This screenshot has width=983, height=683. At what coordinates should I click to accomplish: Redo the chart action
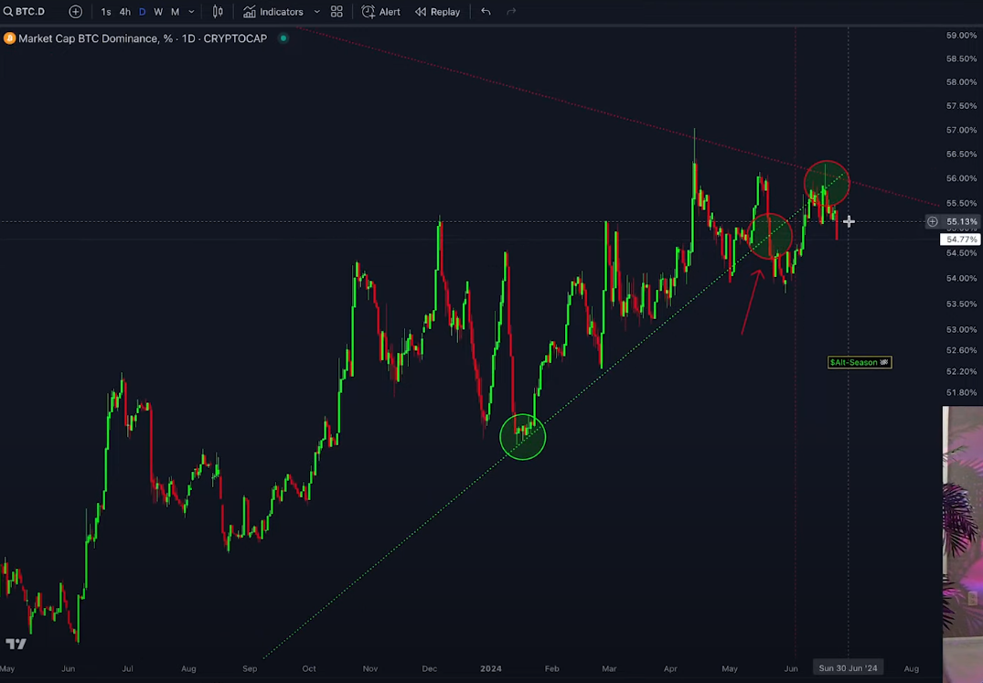coord(511,12)
